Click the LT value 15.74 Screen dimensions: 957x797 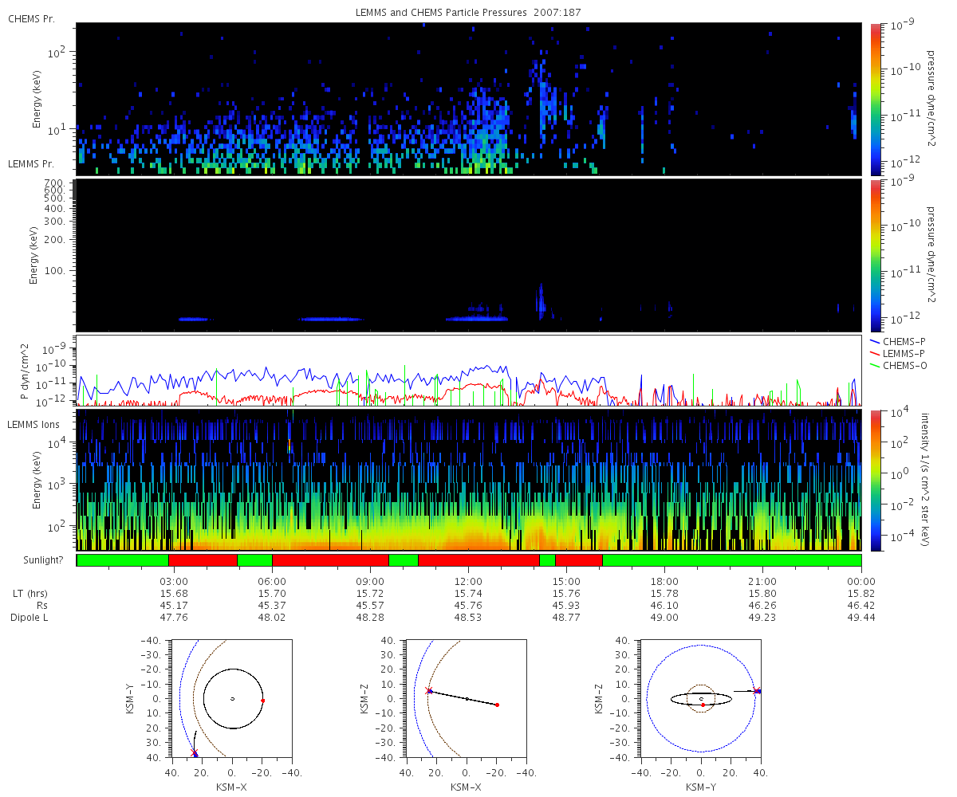pyautogui.click(x=468, y=594)
